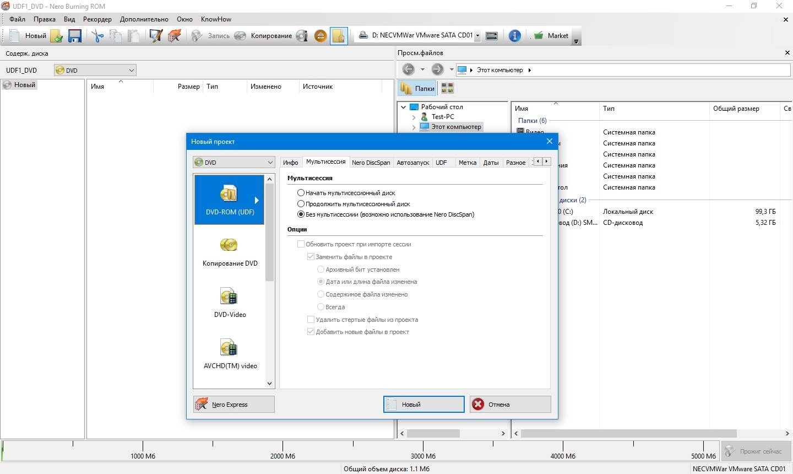Open the Дополнительно menu
Screen dimensions: 793x474
pos(144,19)
